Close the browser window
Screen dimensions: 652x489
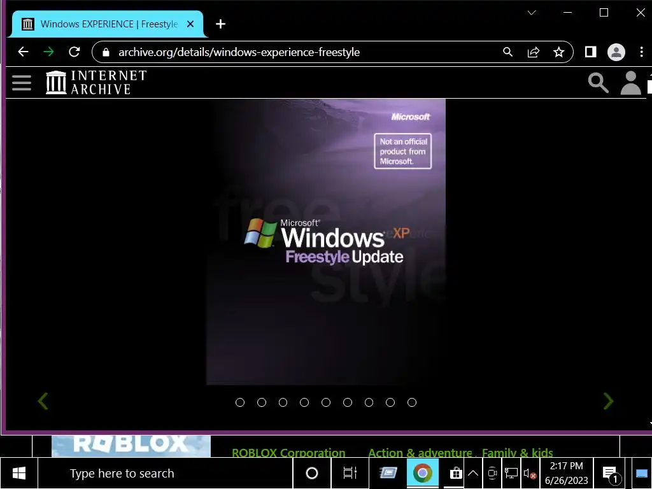pos(641,13)
